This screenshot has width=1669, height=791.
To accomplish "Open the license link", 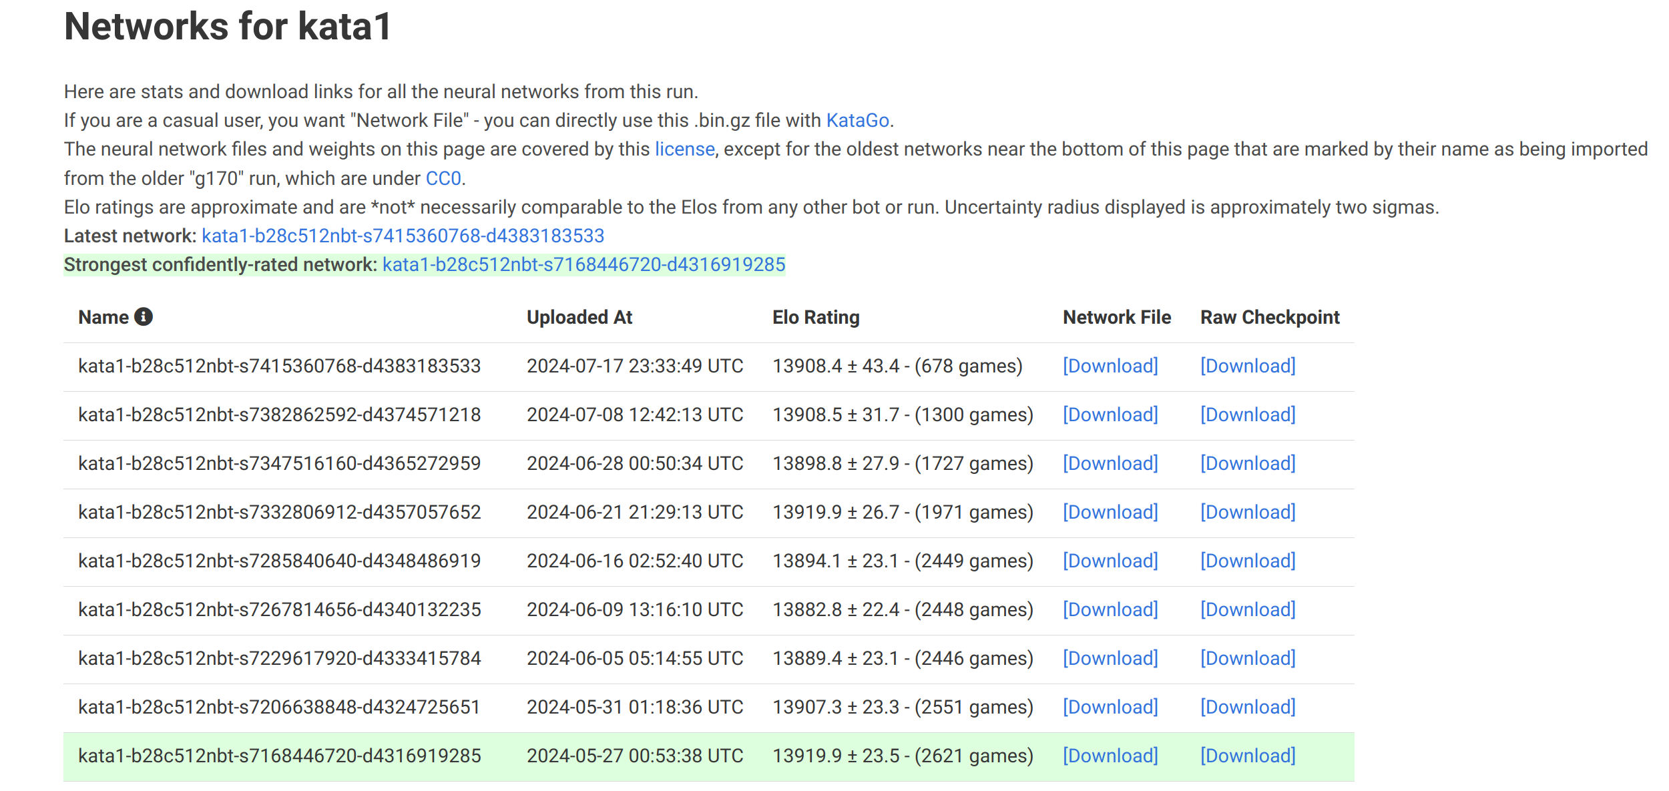I will click(684, 149).
